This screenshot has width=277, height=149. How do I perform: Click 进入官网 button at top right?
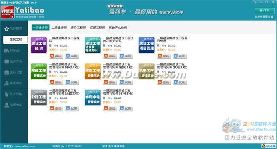264,11
